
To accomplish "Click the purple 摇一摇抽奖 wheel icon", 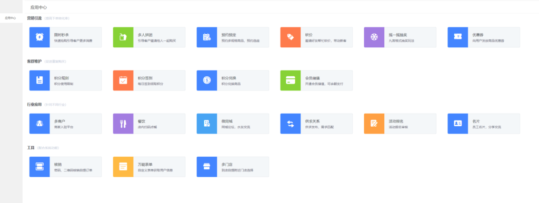I will click(x=374, y=37).
